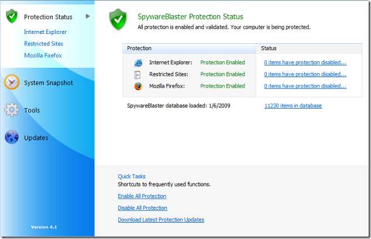The width and height of the screenshot is (371, 239).
Task: Click the Version 4.1 label
Action: (44, 227)
